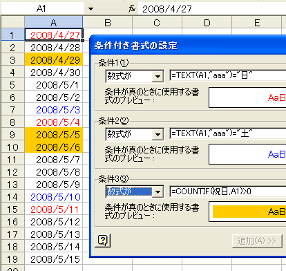Open the Name Box dropdown arrow
Viewport: 286px width, 271px height.
[x=91, y=9]
